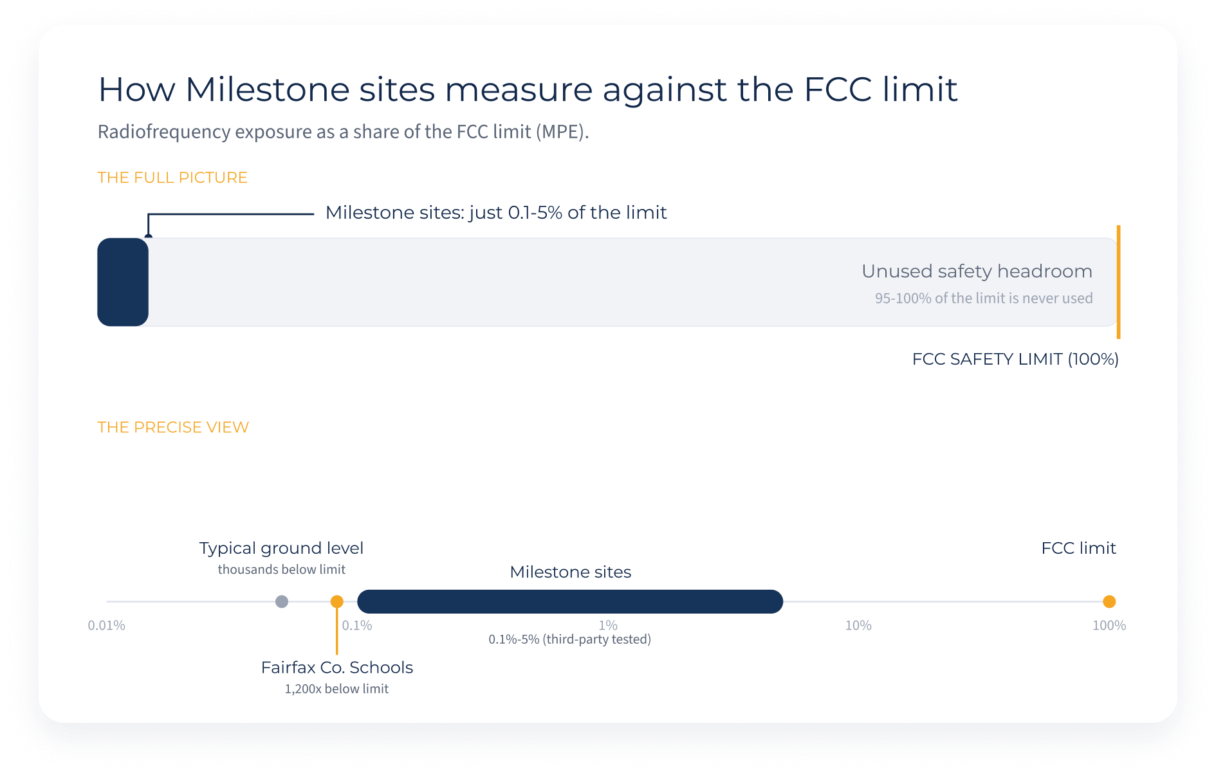Click the Milestone sites 0.1-5% callout text

[496, 212]
